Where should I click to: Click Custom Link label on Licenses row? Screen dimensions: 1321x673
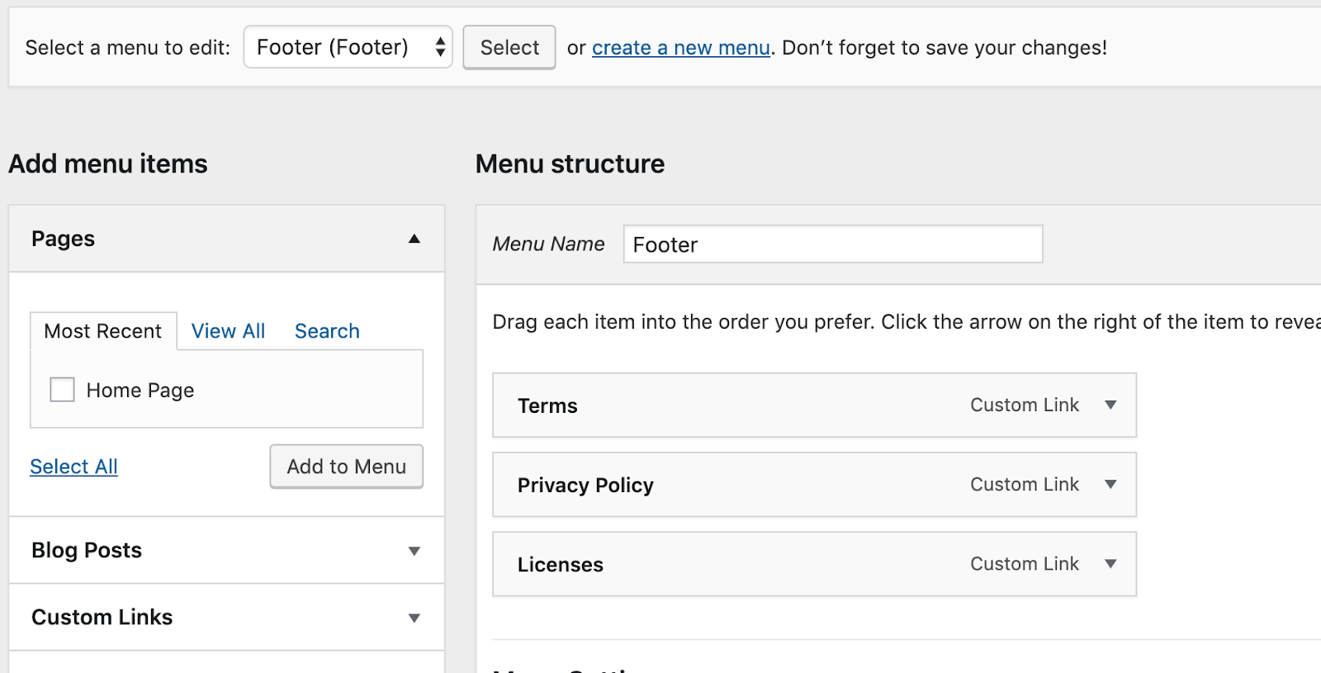(1025, 563)
